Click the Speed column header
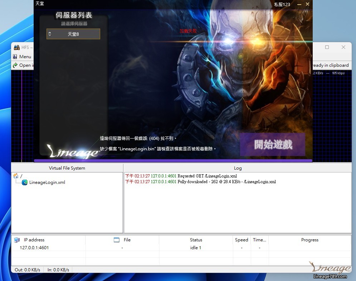Viewport: 356px width, 281px height. 242,240
